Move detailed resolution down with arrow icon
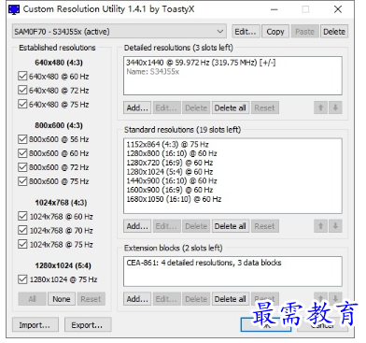Image resolution: width=366 pixels, height=343 pixels. click(335, 107)
